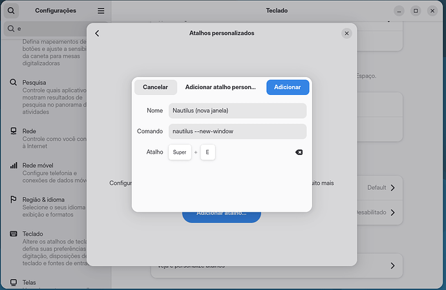
Task: Expand the Desabilitado row chevron
Action: point(393,212)
